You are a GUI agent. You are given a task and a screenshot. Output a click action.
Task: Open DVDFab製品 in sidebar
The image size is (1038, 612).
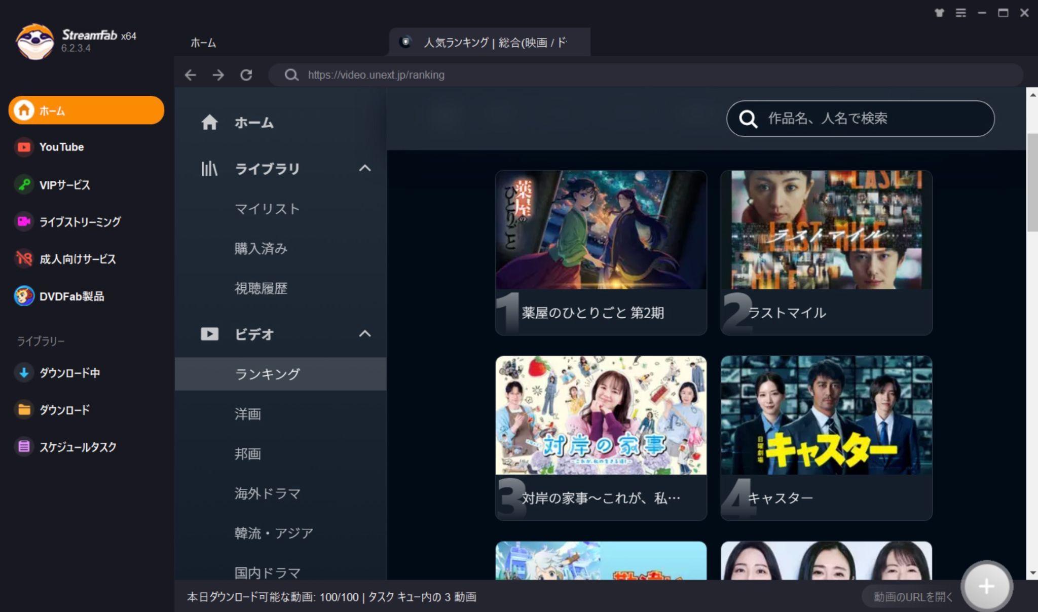(59, 296)
